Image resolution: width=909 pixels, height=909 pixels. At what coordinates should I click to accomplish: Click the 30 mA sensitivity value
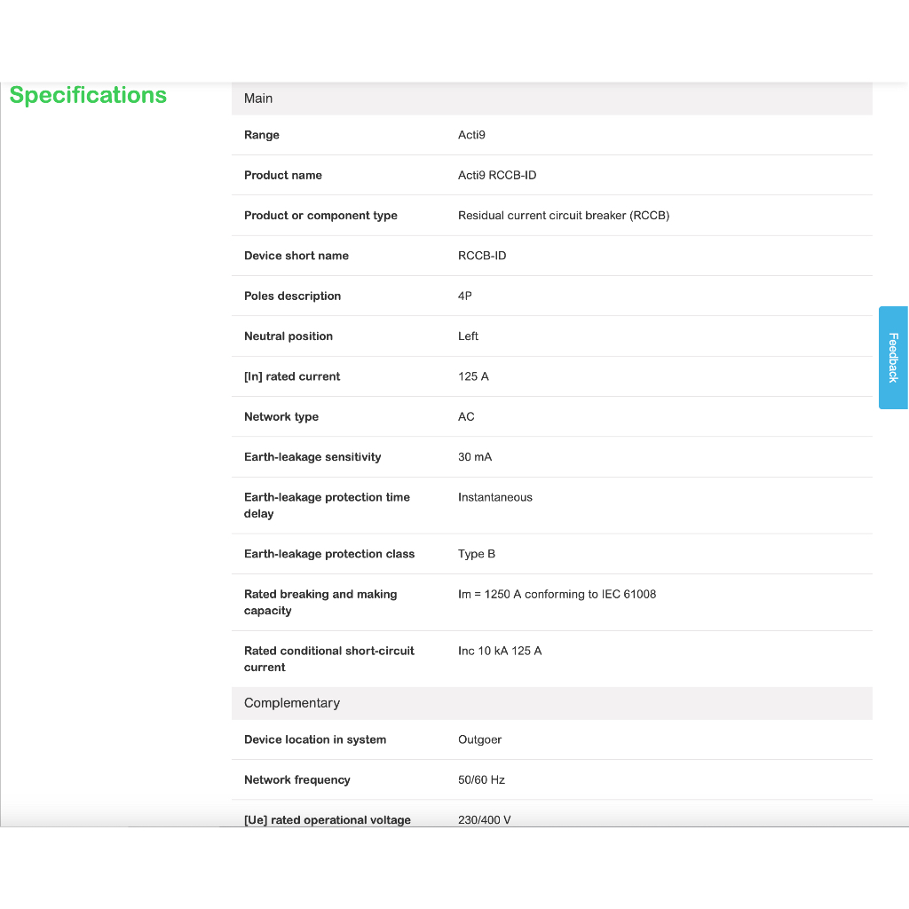tap(475, 457)
